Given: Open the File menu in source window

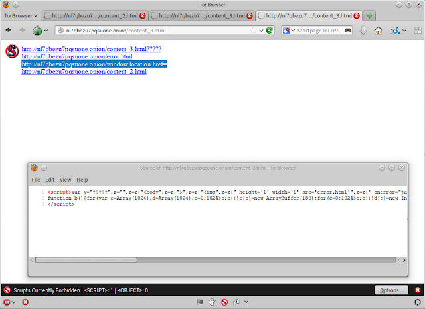Looking at the screenshot, I should pyautogui.click(x=36, y=180).
